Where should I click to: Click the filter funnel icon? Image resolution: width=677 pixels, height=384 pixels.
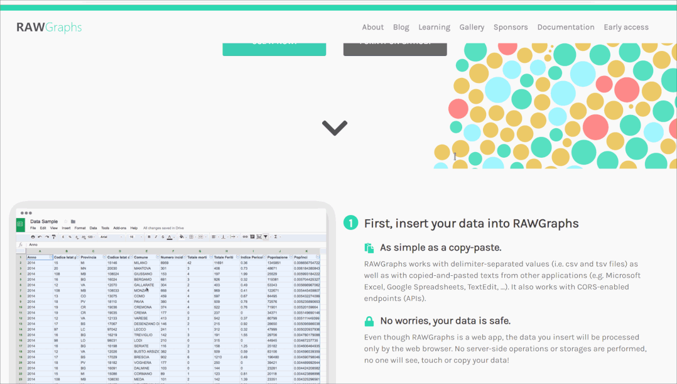coord(265,237)
